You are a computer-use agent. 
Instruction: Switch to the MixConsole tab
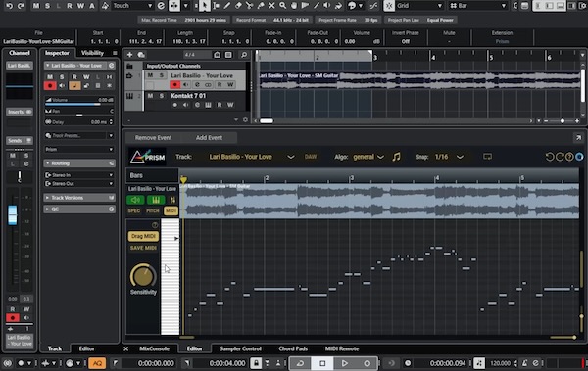(154, 348)
